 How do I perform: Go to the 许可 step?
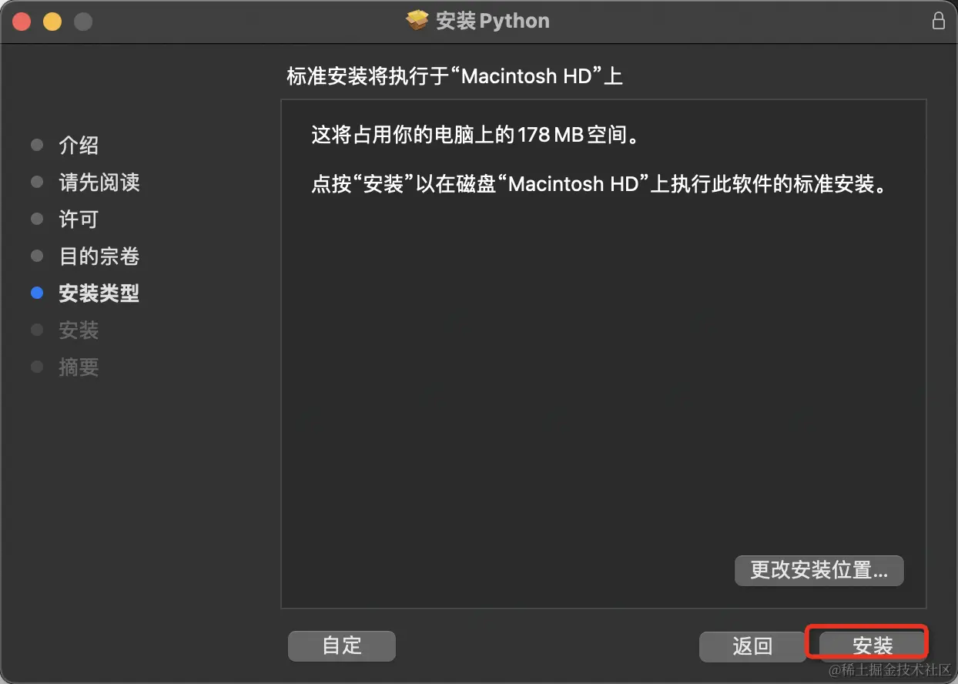[x=79, y=220]
